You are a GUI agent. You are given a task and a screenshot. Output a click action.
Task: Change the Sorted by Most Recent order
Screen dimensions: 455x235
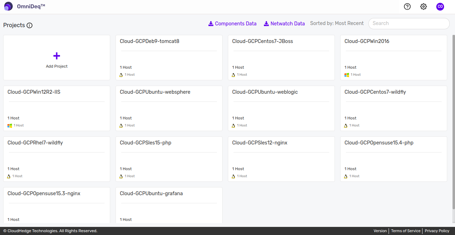click(x=337, y=23)
